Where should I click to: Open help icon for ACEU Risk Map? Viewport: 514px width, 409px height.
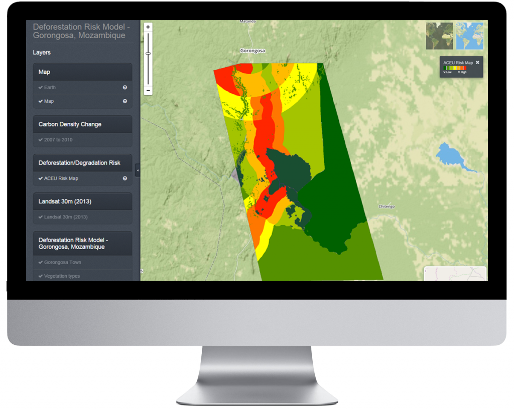tap(125, 178)
